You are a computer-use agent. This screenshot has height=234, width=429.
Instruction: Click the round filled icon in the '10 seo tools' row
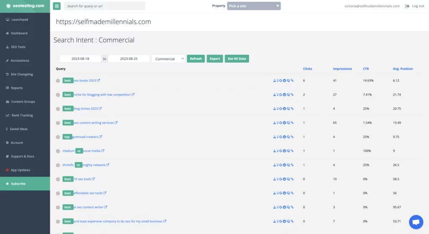(x=284, y=179)
